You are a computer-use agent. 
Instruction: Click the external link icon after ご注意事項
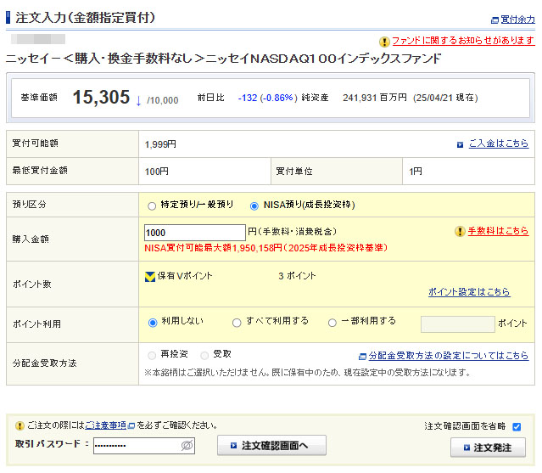coord(131,425)
